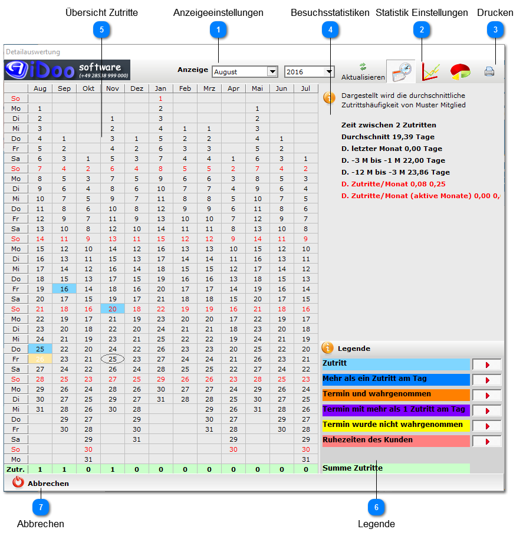Screen dimensions: 523x539
Task: Click the orange Termin und wahrgenommen swatch
Action: coord(396,395)
